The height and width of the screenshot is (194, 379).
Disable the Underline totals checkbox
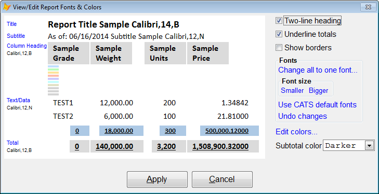[279, 34]
